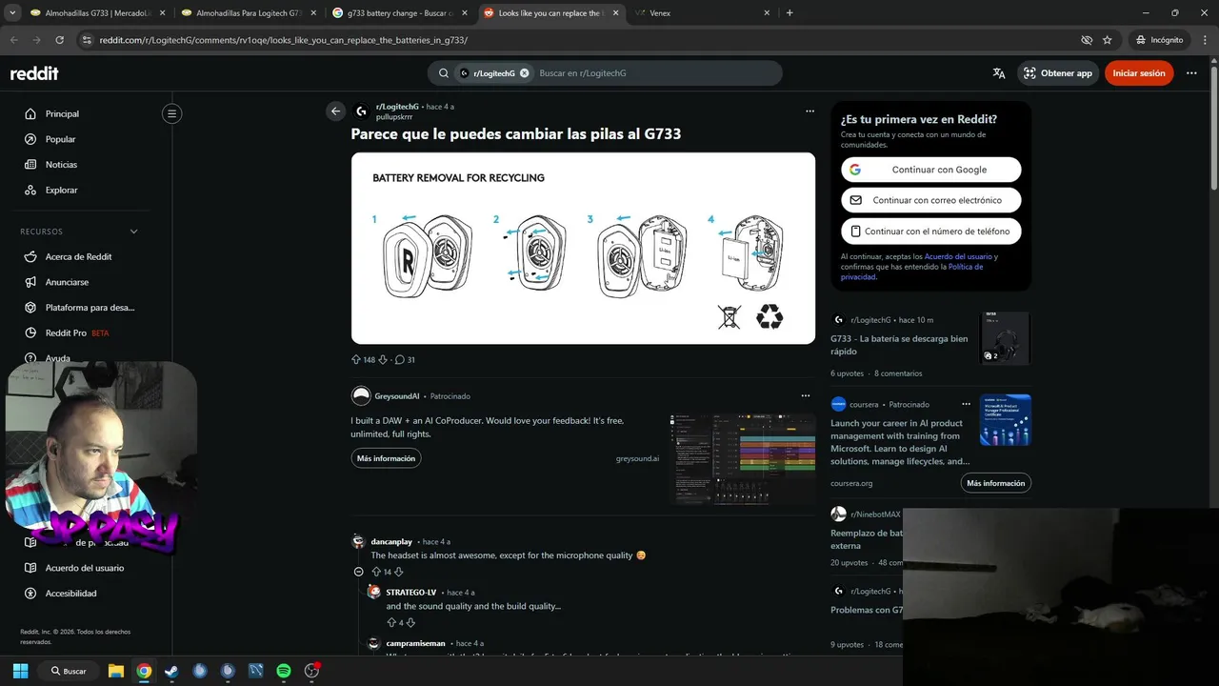Collapse the Recursos sidebar section
Image resolution: width=1219 pixels, height=686 pixels.
pyautogui.click(x=133, y=232)
